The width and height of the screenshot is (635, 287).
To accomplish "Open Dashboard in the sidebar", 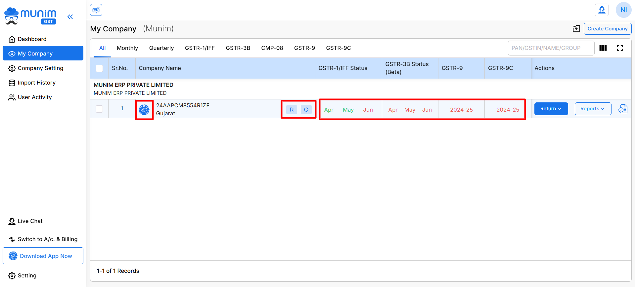I will (x=32, y=39).
